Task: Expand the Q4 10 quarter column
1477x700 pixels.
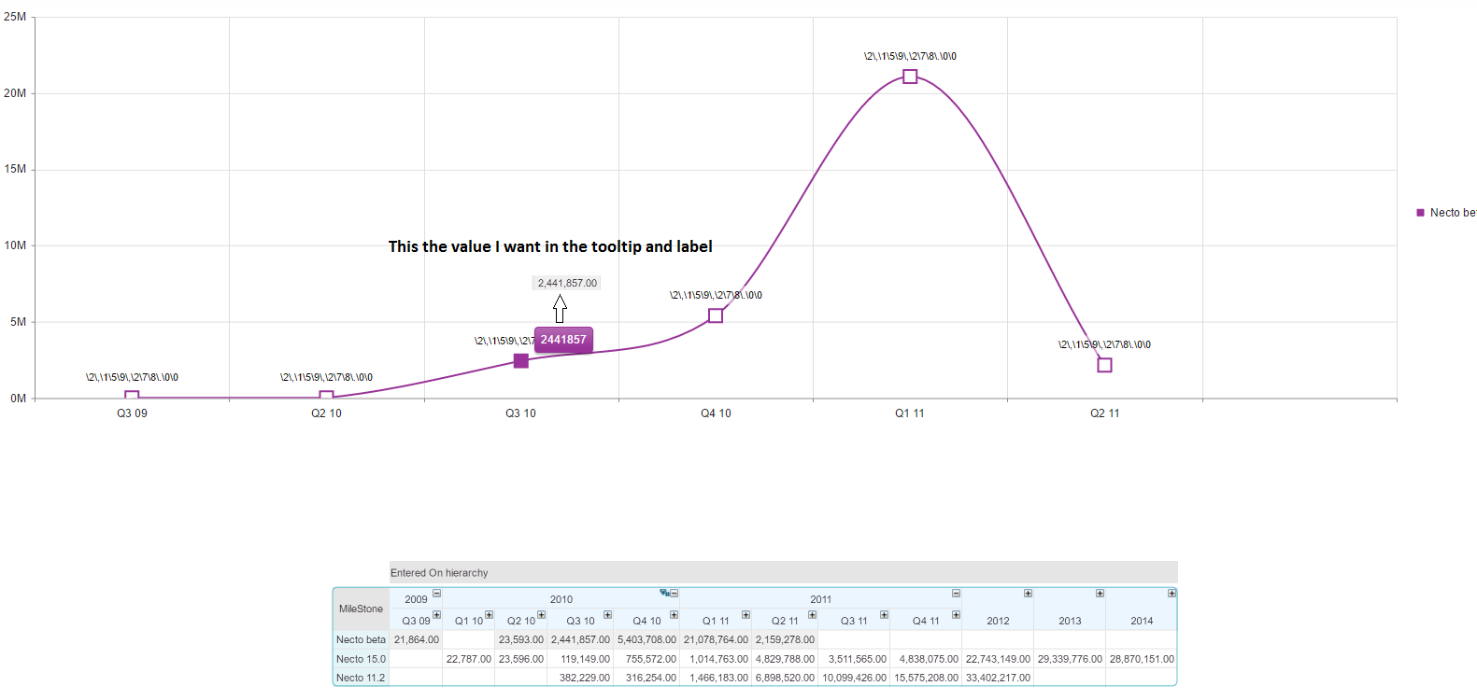Action: pos(674,615)
